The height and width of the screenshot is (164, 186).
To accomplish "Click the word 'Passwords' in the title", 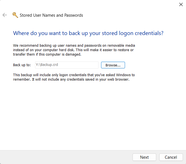I will pyautogui.click(x=74, y=15).
